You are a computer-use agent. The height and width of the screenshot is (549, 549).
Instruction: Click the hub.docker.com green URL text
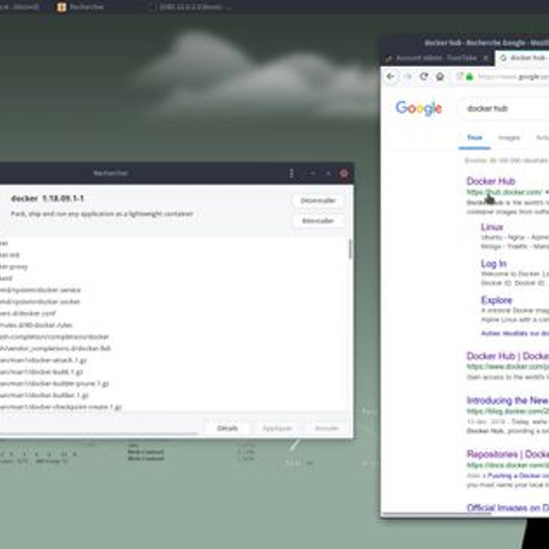504,192
